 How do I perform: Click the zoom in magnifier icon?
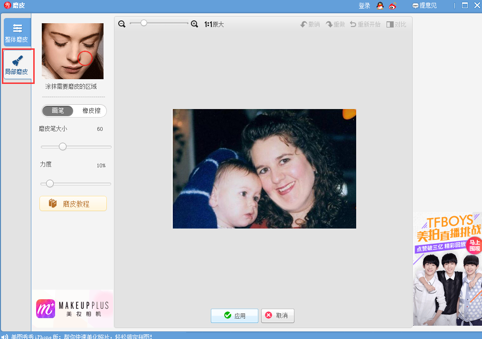pos(194,24)
